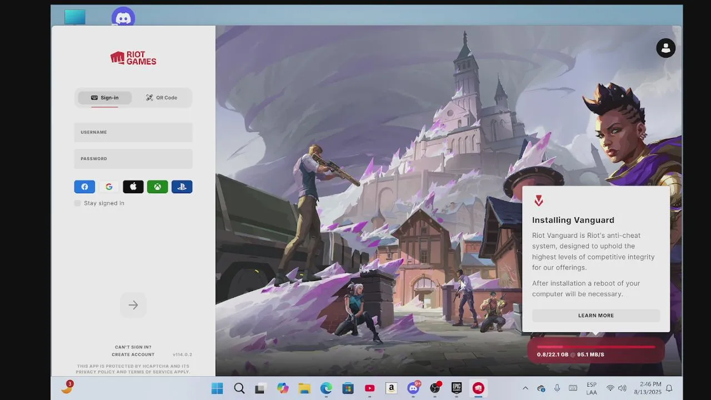Sign in with Google icon
This screenshot has height=400, width=711.
(x=109, y=187)
